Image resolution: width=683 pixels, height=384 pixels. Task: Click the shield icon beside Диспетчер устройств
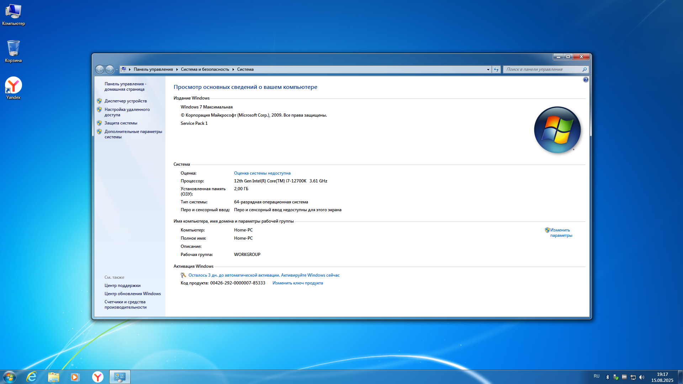click(99, 101)
